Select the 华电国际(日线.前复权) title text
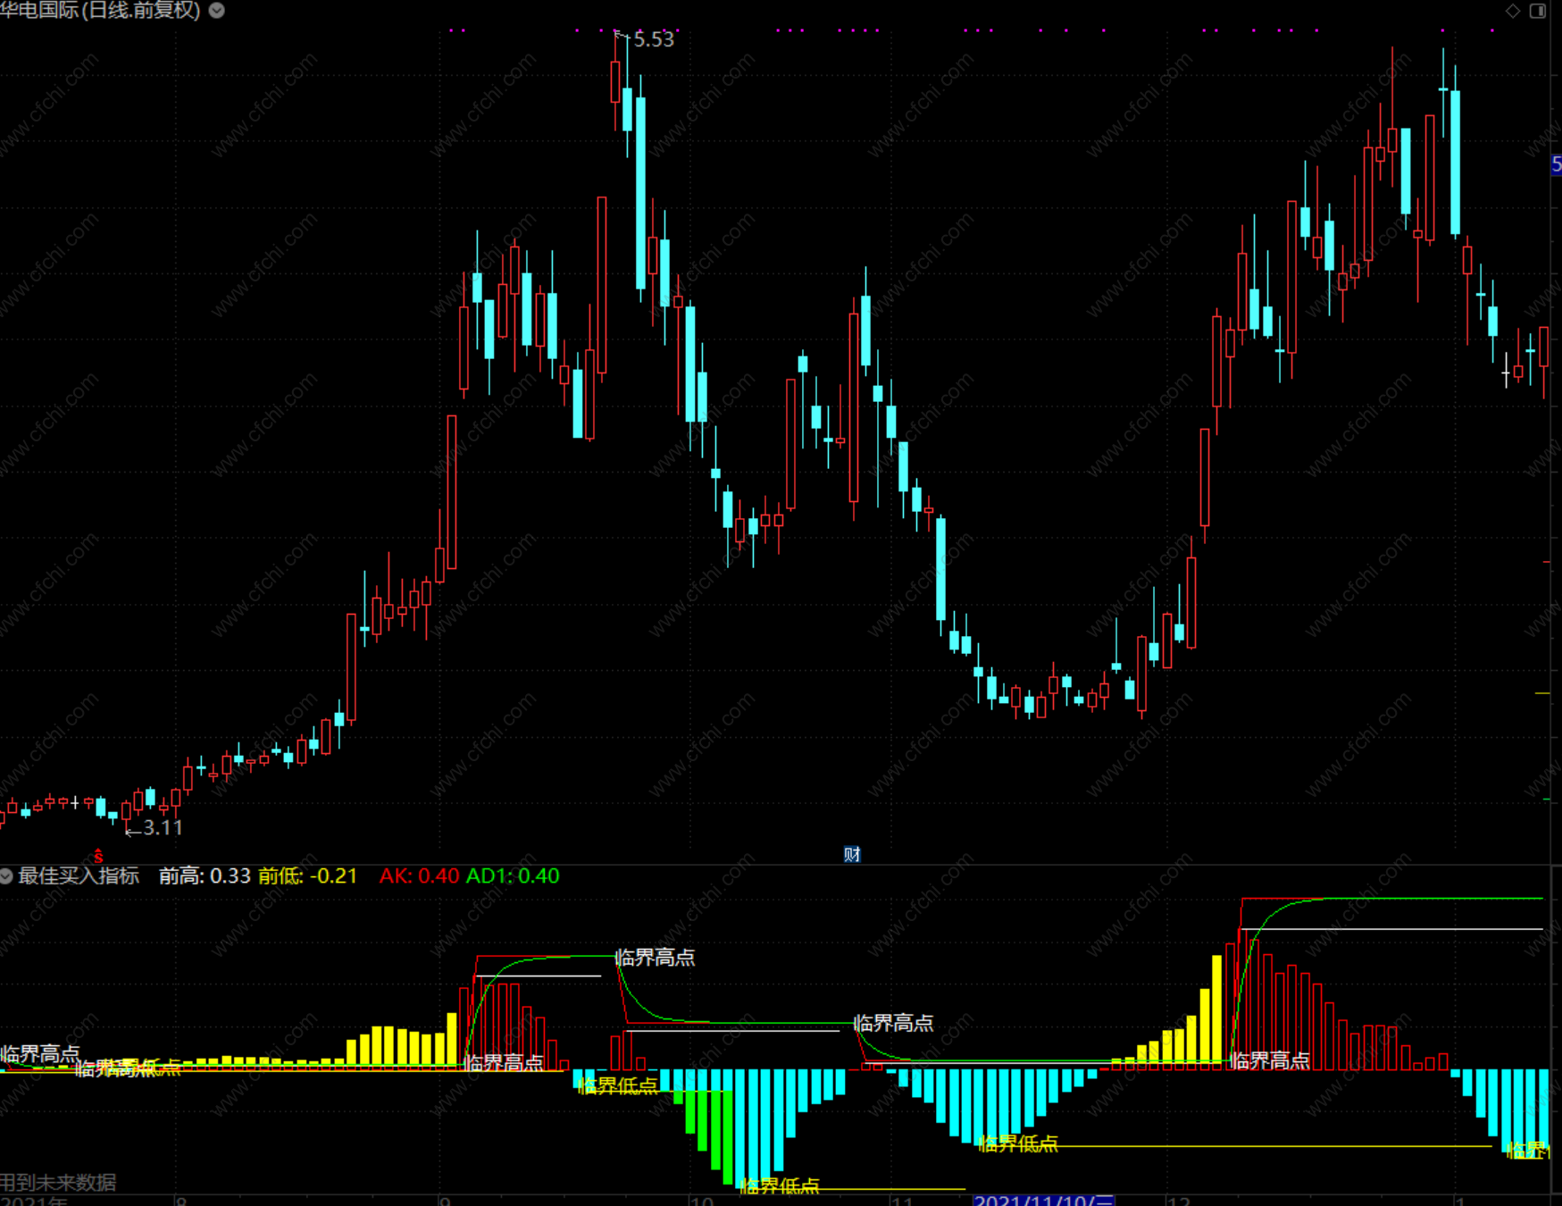This screenshot has width=1562, height=1206. pos(100,11)
